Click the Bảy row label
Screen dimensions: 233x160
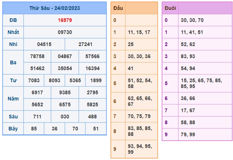click(x=13, y=129)
